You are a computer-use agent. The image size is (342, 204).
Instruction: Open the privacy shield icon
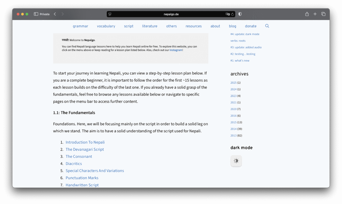[240, 14]
